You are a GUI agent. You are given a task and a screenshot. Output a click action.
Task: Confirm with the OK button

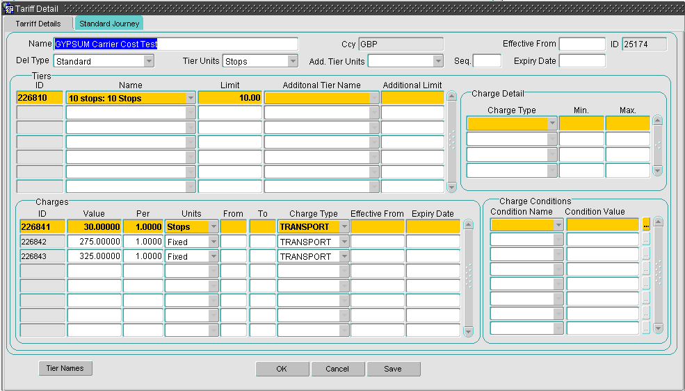coord(282,369)
